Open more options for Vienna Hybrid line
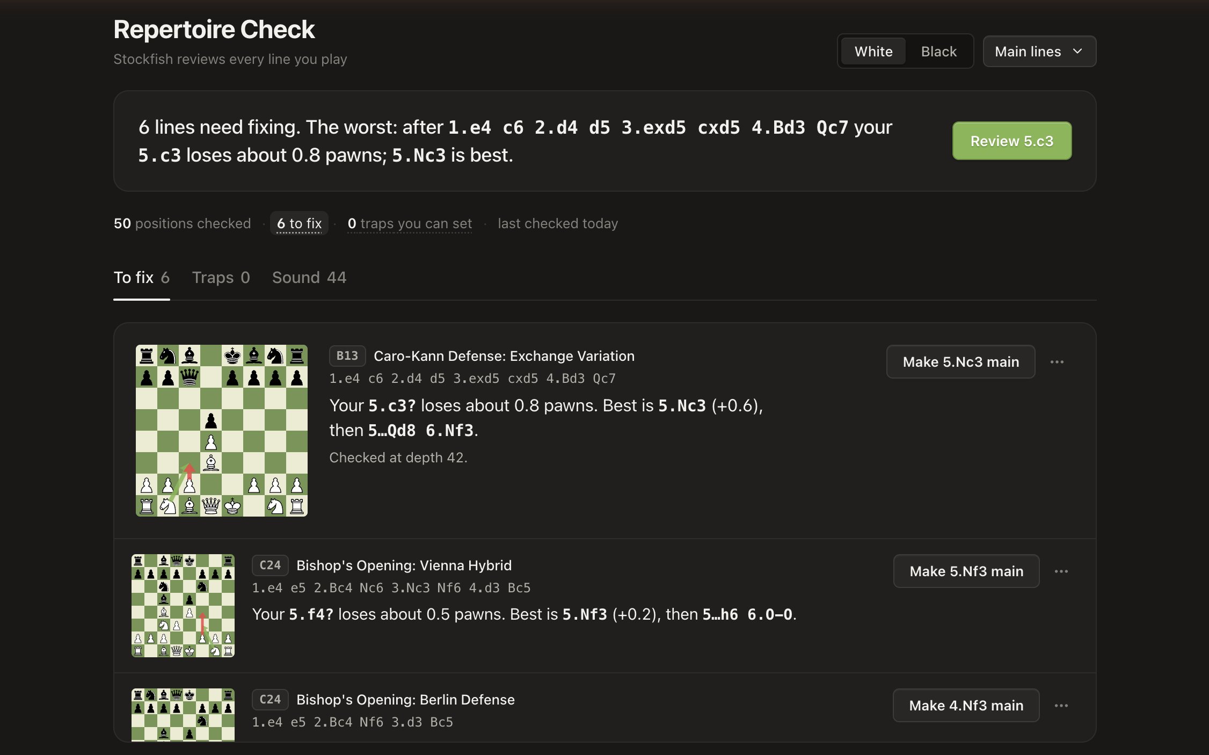The image size is (1209, 755). (1061, 571)
